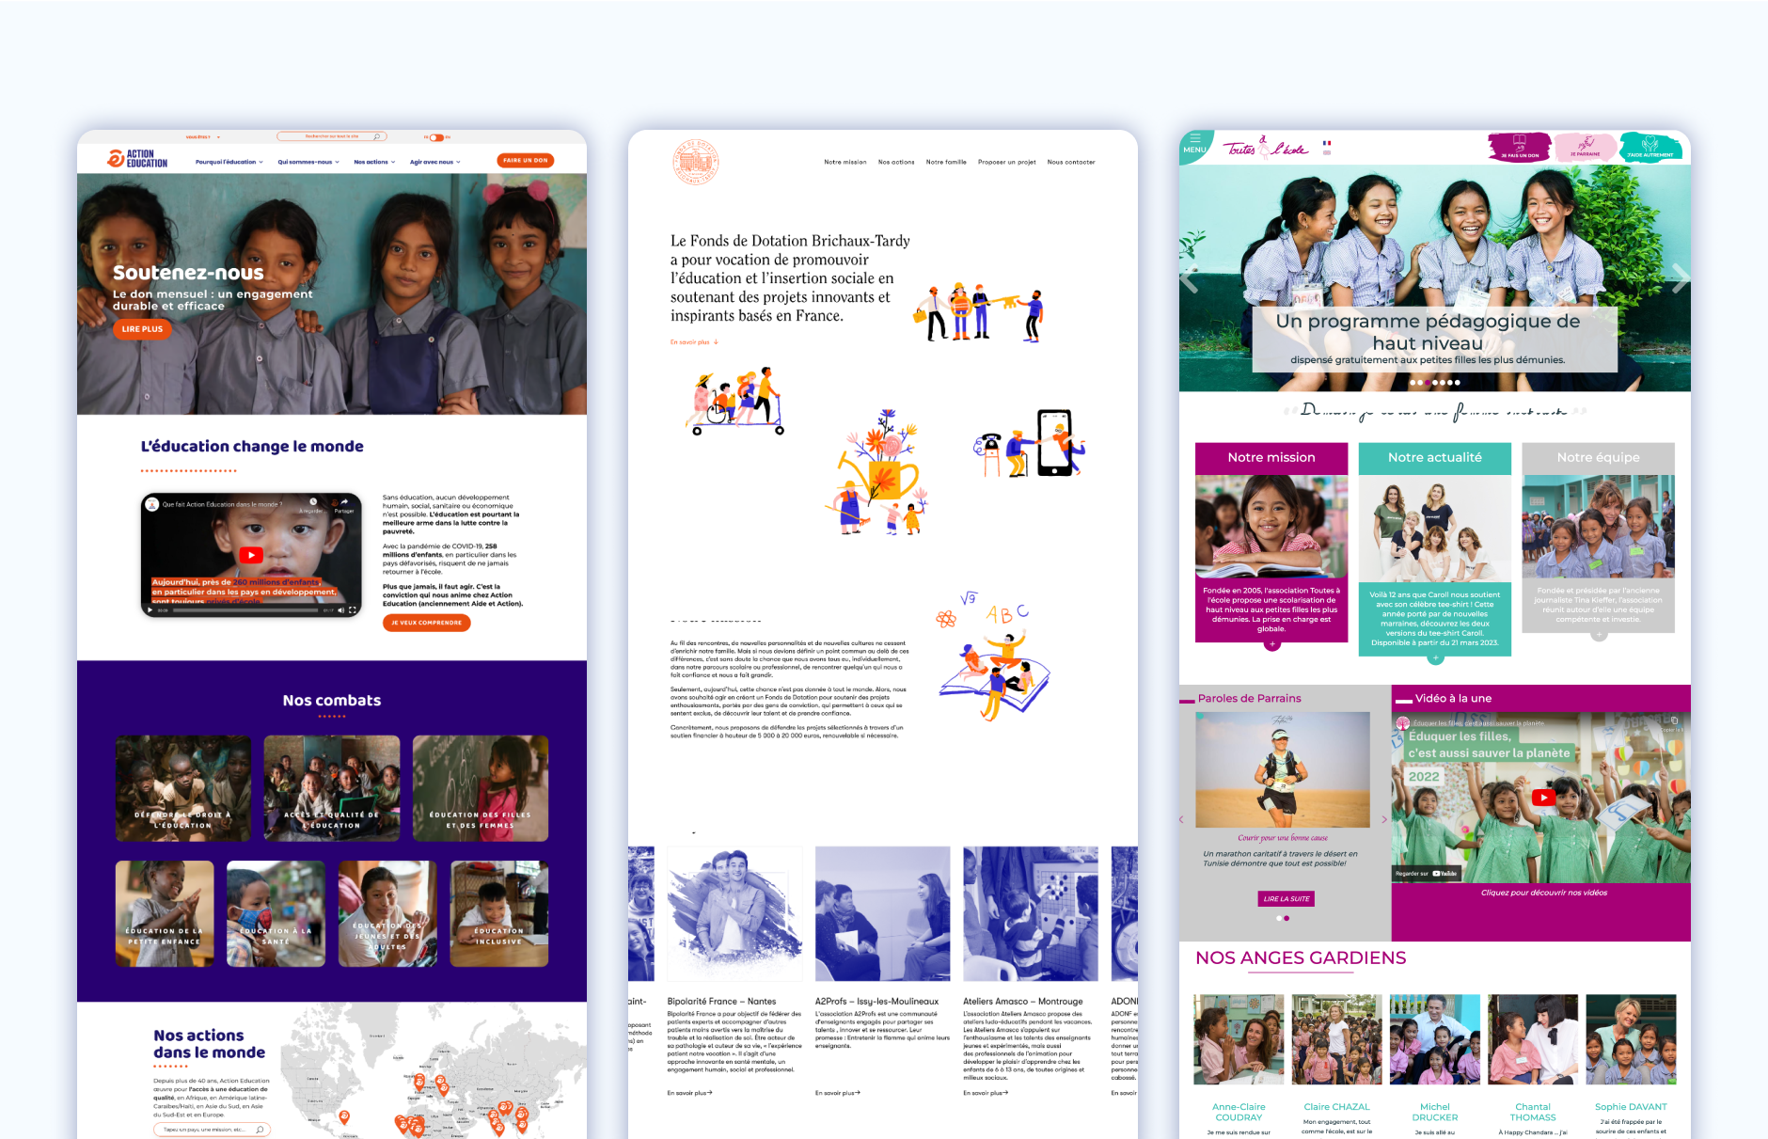Toggle the FR/EN language switch
The width and height of the screenshot is (1768, 1139).
436,137
